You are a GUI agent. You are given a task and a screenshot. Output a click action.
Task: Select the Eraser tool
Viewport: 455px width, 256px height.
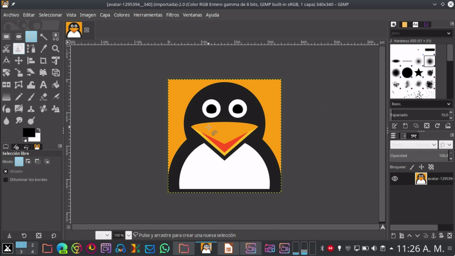[x=43, y=97]
